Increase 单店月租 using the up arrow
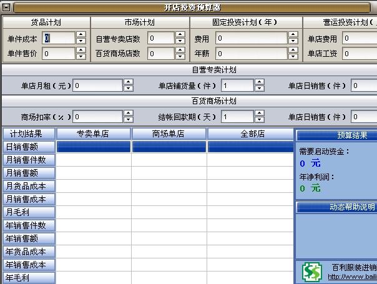This screenshot has width=377, height=284. click(128, 82)
